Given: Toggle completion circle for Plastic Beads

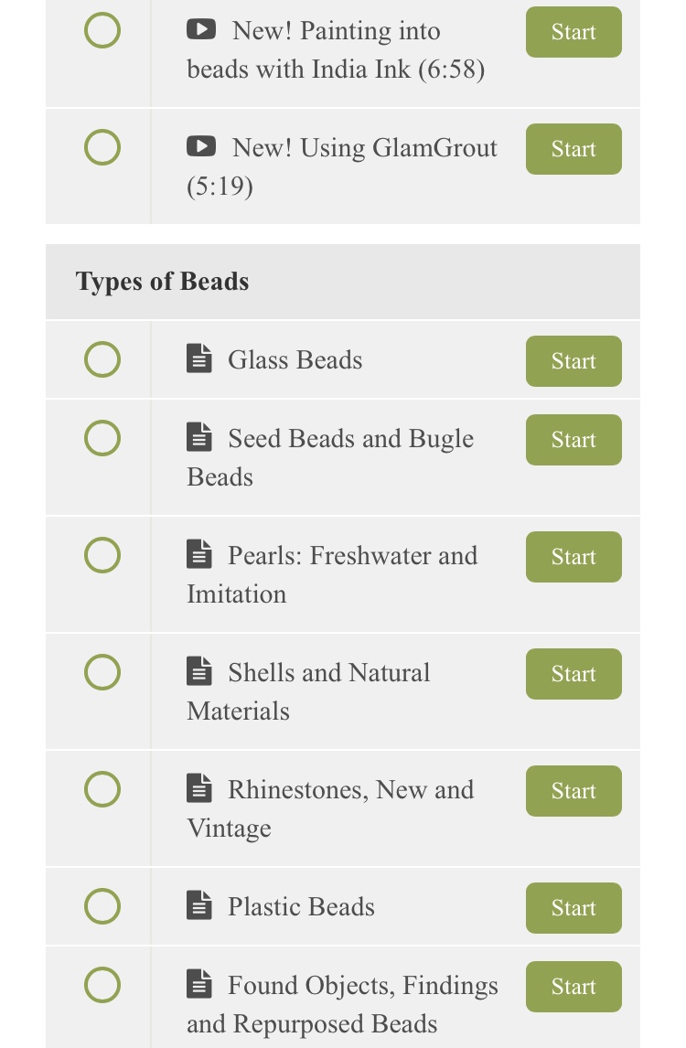Looking at the screenshot, I should pos(102,906).
